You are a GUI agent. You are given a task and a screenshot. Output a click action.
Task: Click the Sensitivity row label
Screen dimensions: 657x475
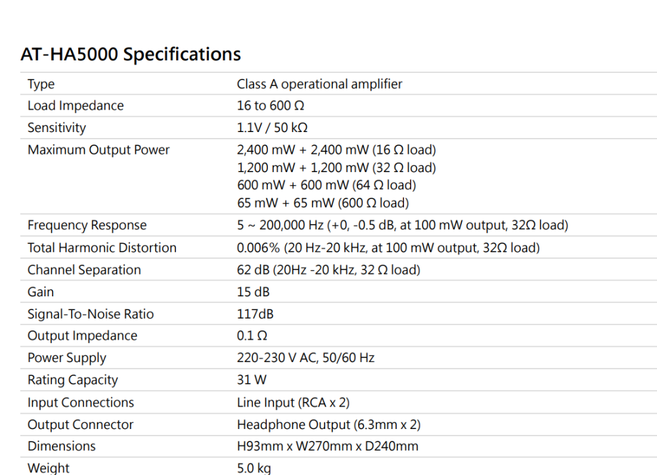point(57,128)
